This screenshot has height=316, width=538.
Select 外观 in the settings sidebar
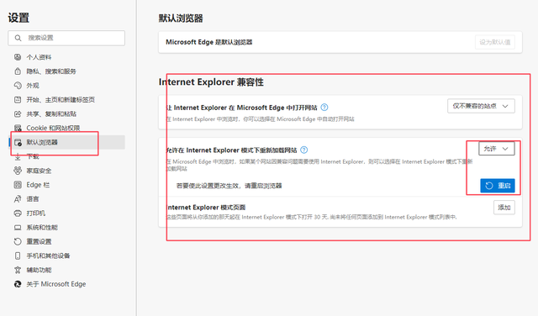tap(67, 85)
